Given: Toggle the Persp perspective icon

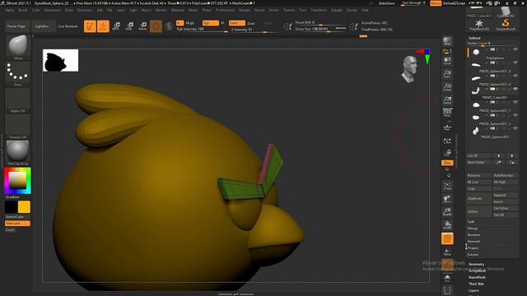Looking at the screenshot, I should point(447,113).
